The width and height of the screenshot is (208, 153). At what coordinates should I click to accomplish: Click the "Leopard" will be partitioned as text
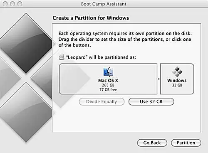click(x=101, y=57)
